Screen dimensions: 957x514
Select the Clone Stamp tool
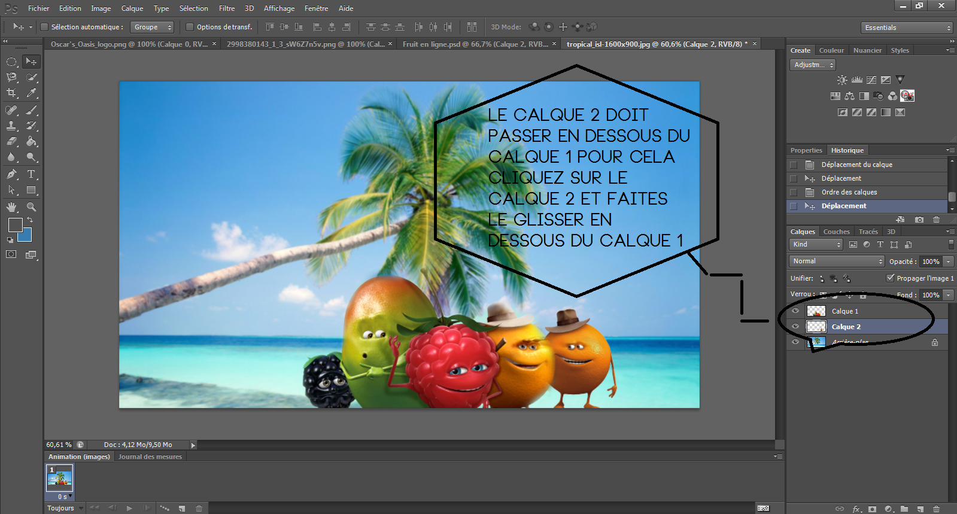[11, 126]
